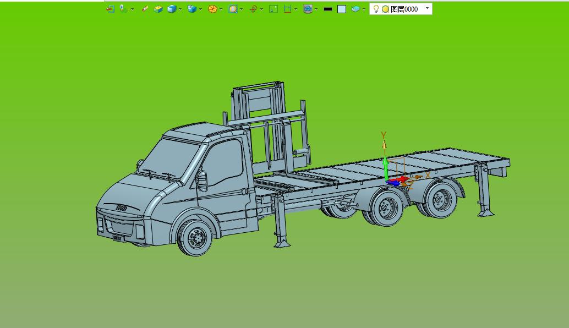Screen dimensions: 569x328
Task: Toggle the yellow circle layer status icon
Action: coord(385,9)
